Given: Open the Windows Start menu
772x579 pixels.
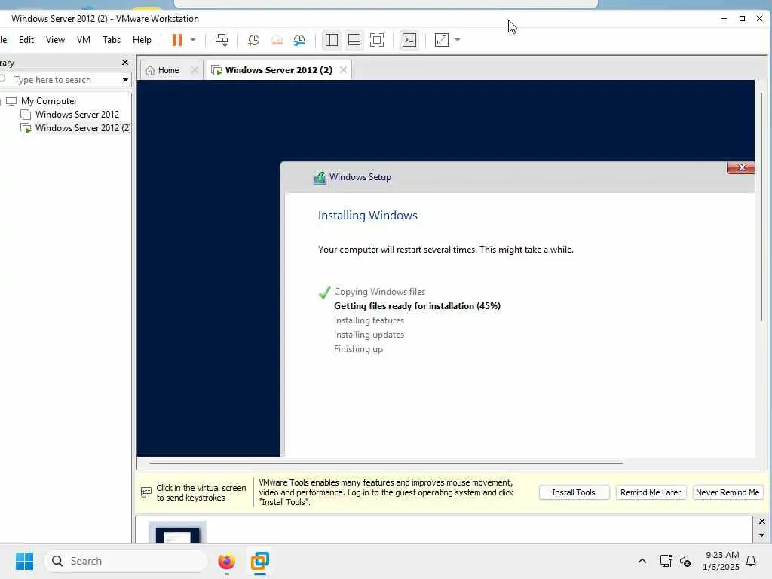Looking at the screenshot, I should point(24,561).
